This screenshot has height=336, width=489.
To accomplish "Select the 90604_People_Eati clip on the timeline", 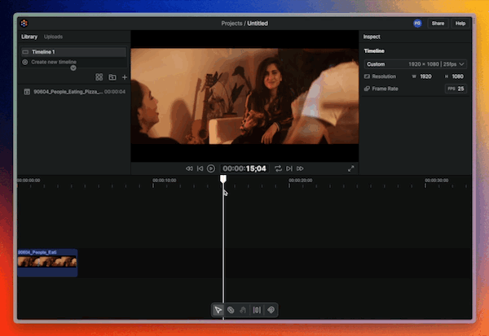I will click(47, 263).
